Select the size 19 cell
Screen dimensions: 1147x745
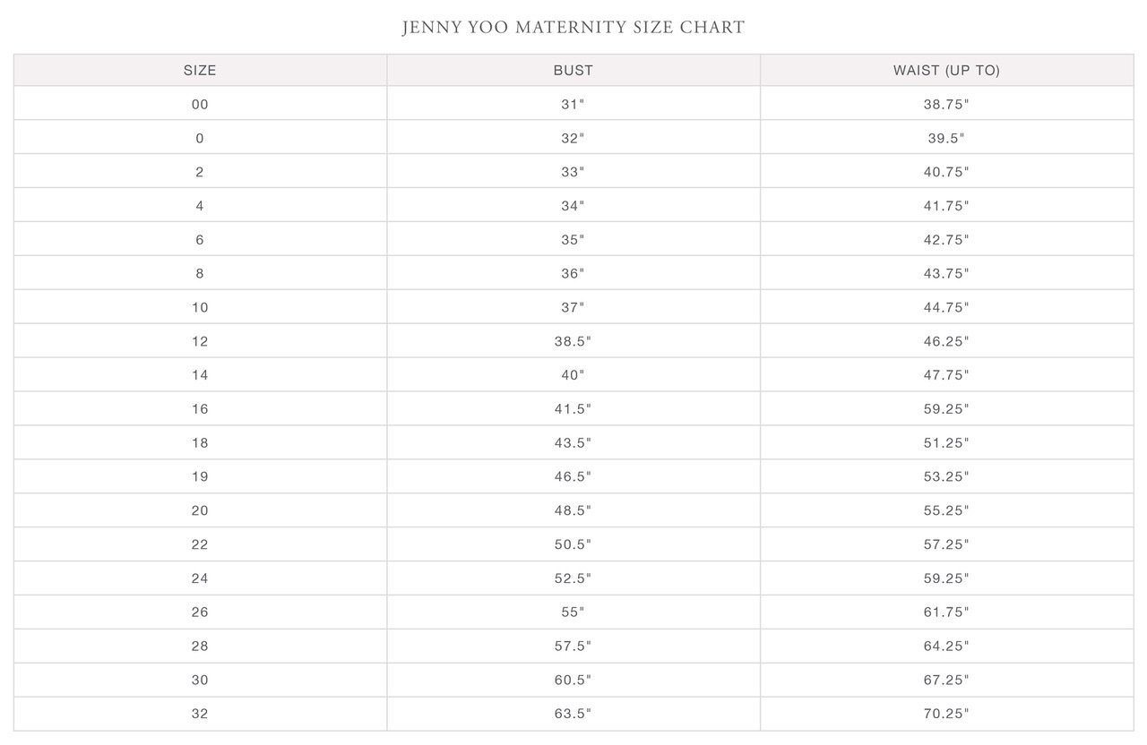point(200,476)
